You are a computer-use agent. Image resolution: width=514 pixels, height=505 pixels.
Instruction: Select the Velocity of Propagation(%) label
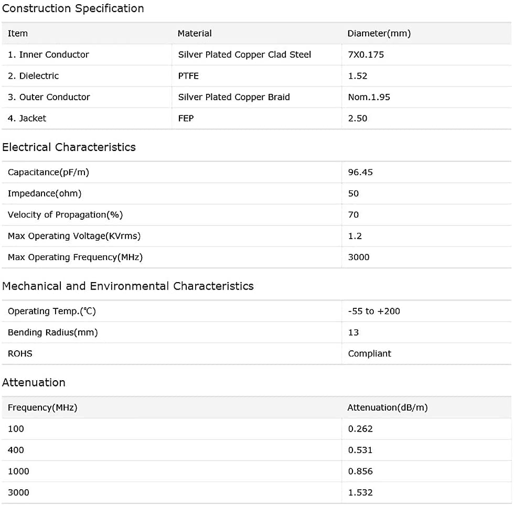coord(65,215)
